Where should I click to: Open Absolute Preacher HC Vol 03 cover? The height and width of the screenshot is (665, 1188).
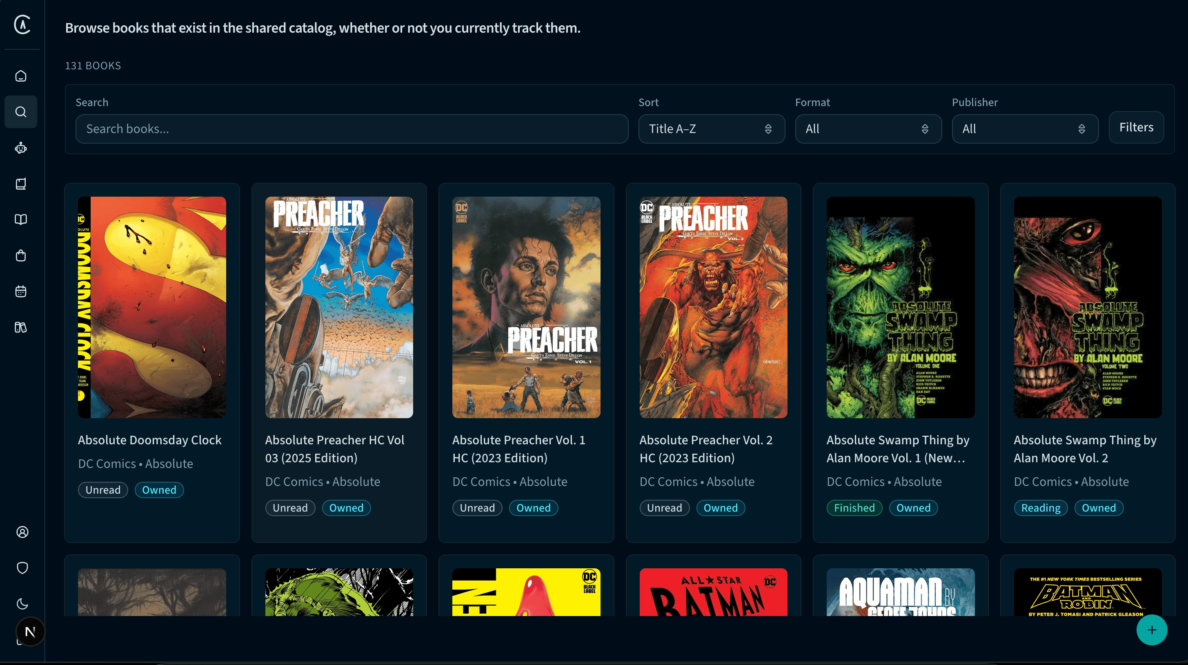point(339,307)
